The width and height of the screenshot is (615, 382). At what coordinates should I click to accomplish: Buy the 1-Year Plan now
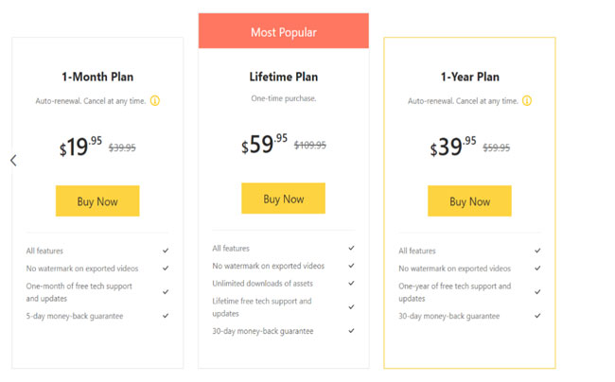(469, 201)
